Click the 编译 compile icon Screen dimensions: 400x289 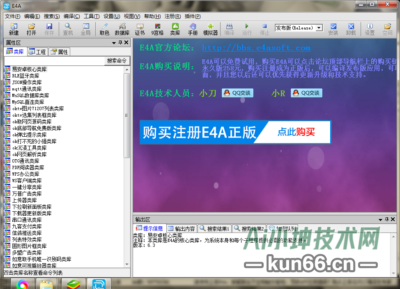click(x=229, y=29)
